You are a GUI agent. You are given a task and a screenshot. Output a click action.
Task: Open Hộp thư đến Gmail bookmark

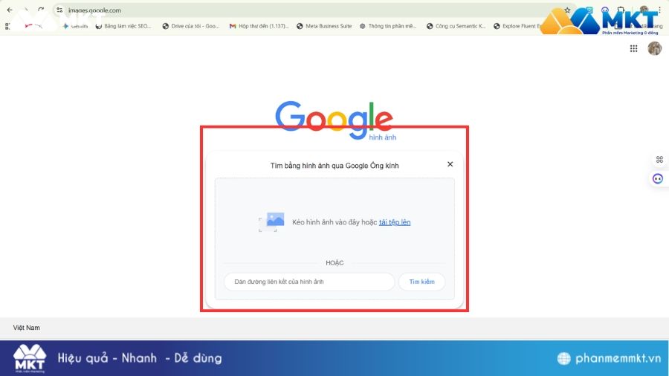(x=259, y=26)
